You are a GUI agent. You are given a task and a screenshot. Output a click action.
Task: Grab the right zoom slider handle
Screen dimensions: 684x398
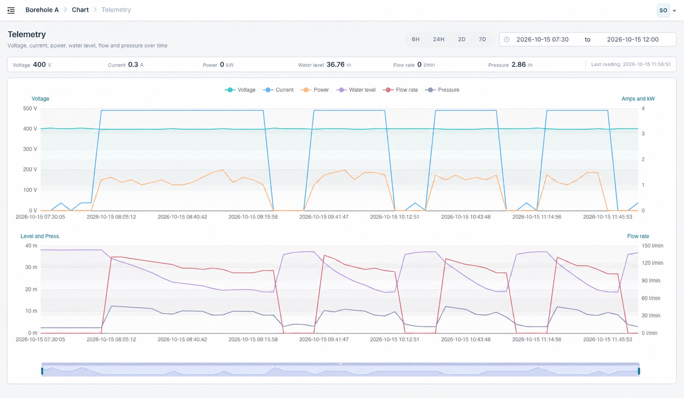click(x=639, y=371)
